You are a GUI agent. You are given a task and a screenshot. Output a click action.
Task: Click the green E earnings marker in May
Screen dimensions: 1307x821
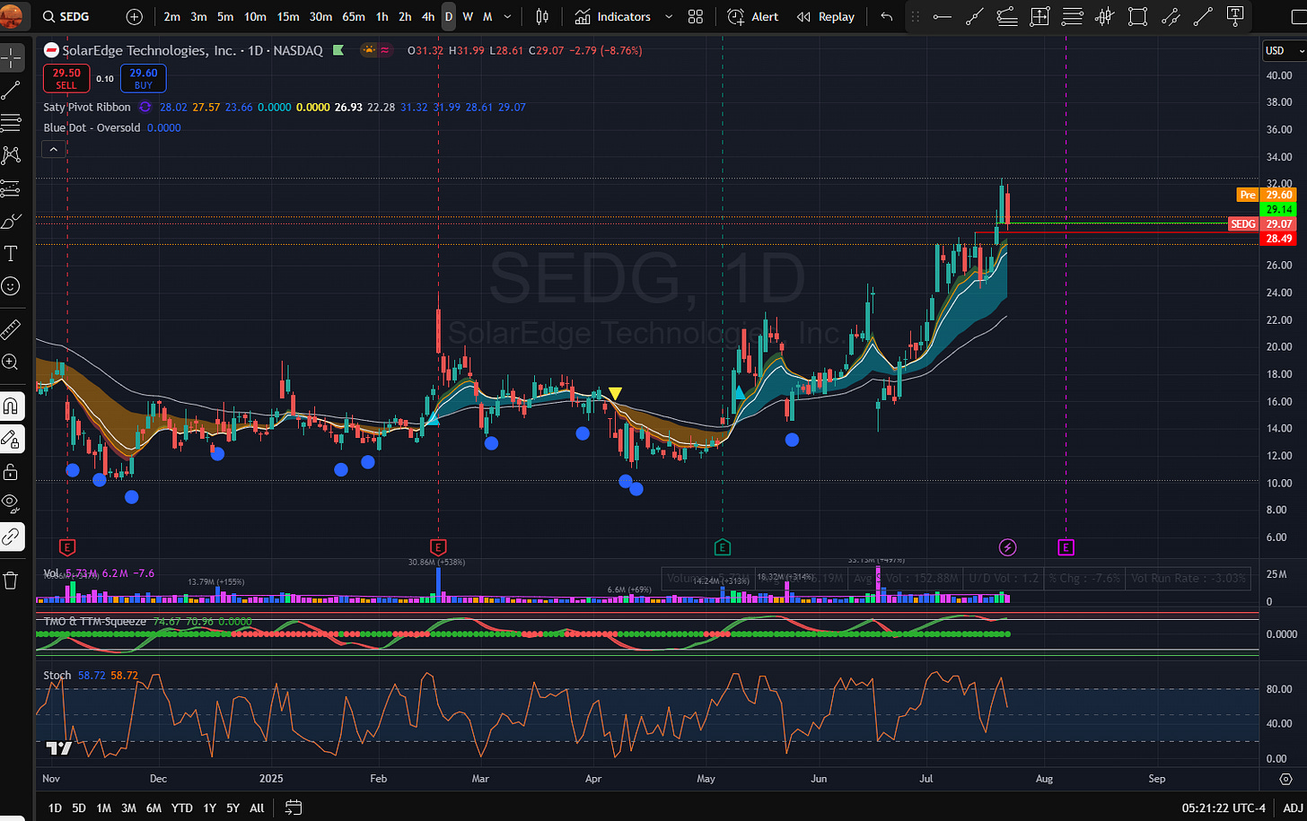[723, 546]
